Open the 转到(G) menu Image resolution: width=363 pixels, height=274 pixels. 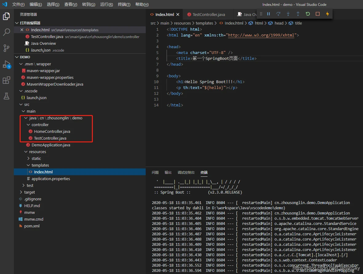coord(89,4)
